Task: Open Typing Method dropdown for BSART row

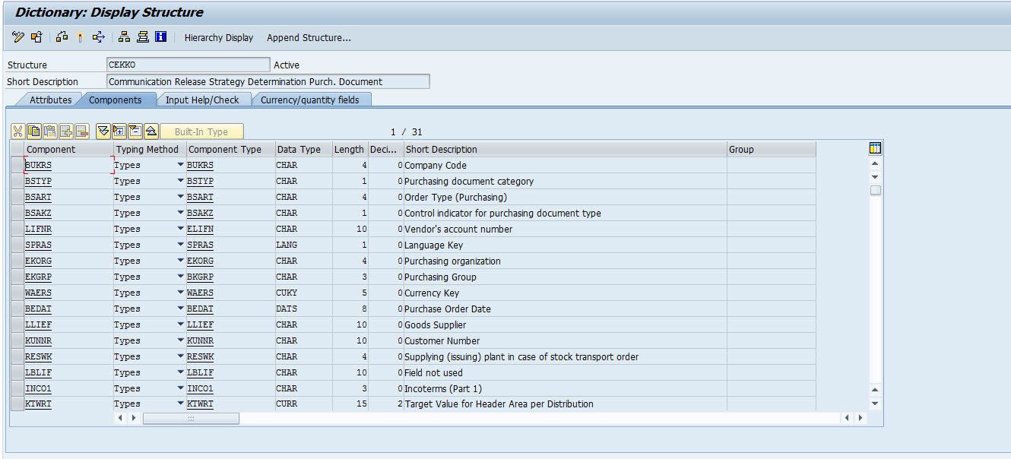Action: [181, 197]
